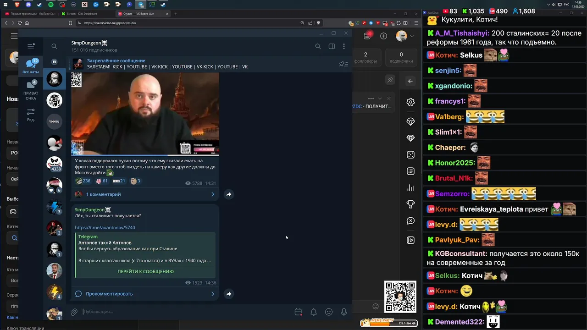The height and width of the screenshot is (330, 587).
Task: Expand VK Live profile avatar dropdown
Action: 405,36
